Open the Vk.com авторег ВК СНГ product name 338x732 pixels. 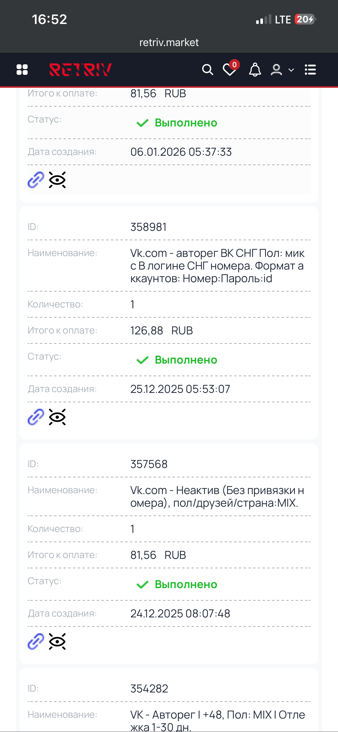point(217,265)
